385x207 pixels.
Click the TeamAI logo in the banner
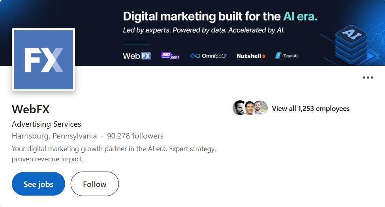tap(287, 56)
